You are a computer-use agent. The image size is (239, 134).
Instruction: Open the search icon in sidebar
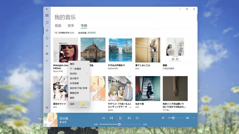(47, 23)
